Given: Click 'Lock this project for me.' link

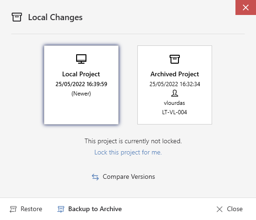Looking at the screenshot, I should tap(128, 152).
